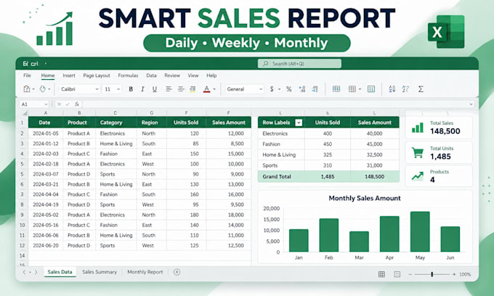494x296 pixels.
Task: Open Name Box dropdown arrow
Action: 46,104
